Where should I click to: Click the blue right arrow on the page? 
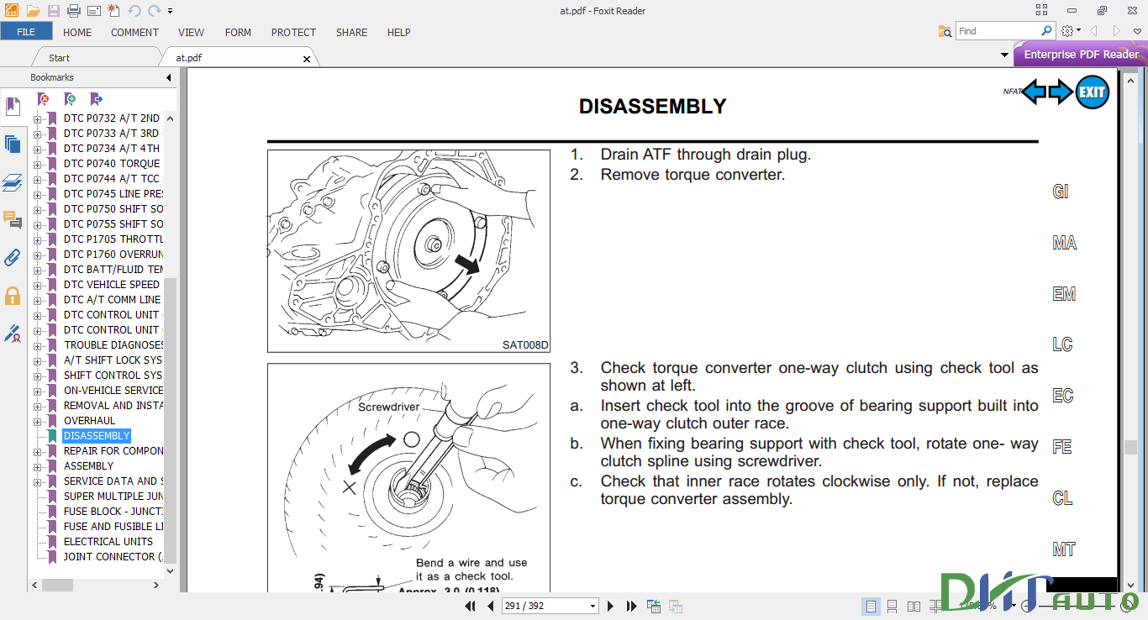click(x=1061, y=92)
